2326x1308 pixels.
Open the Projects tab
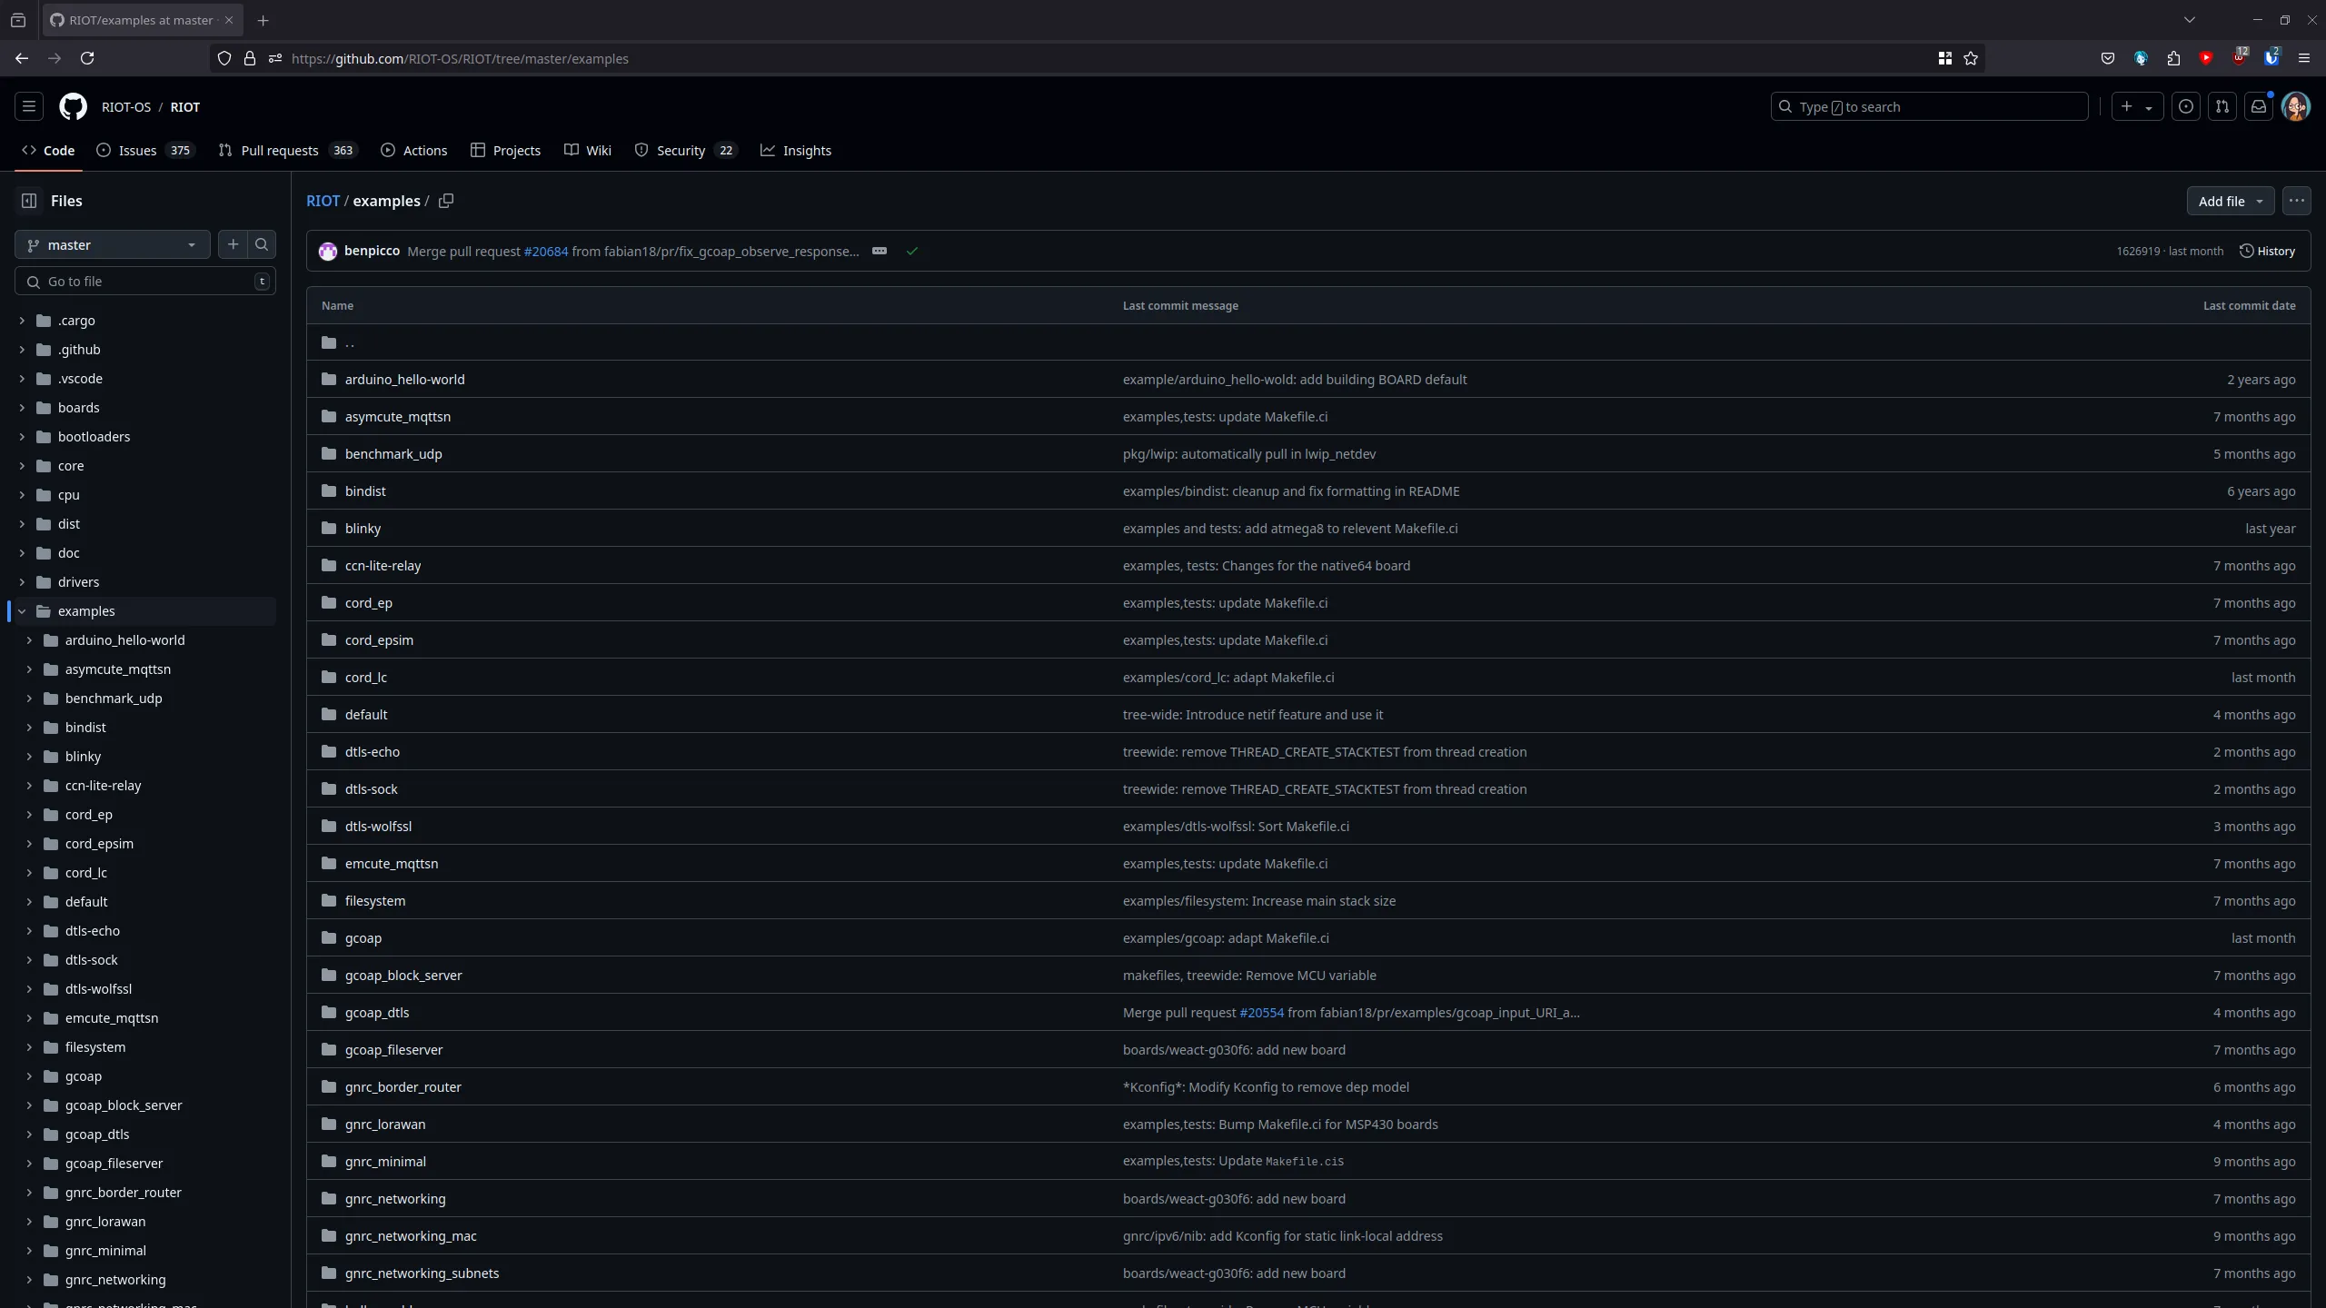click(506, 150)
